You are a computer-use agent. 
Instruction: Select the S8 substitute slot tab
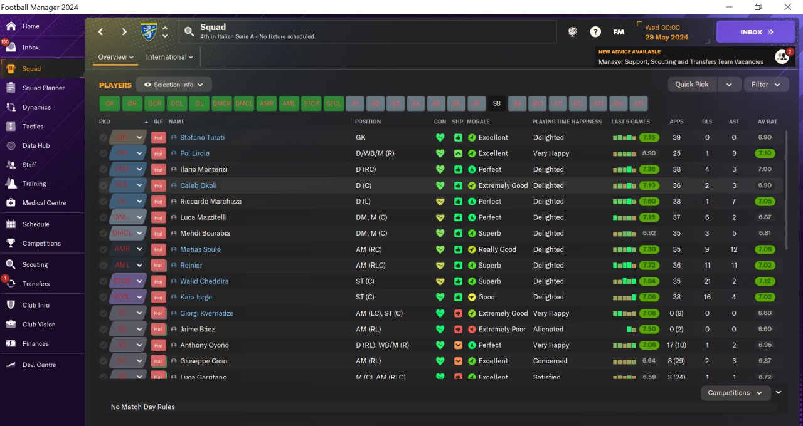(x=497, y=104)
